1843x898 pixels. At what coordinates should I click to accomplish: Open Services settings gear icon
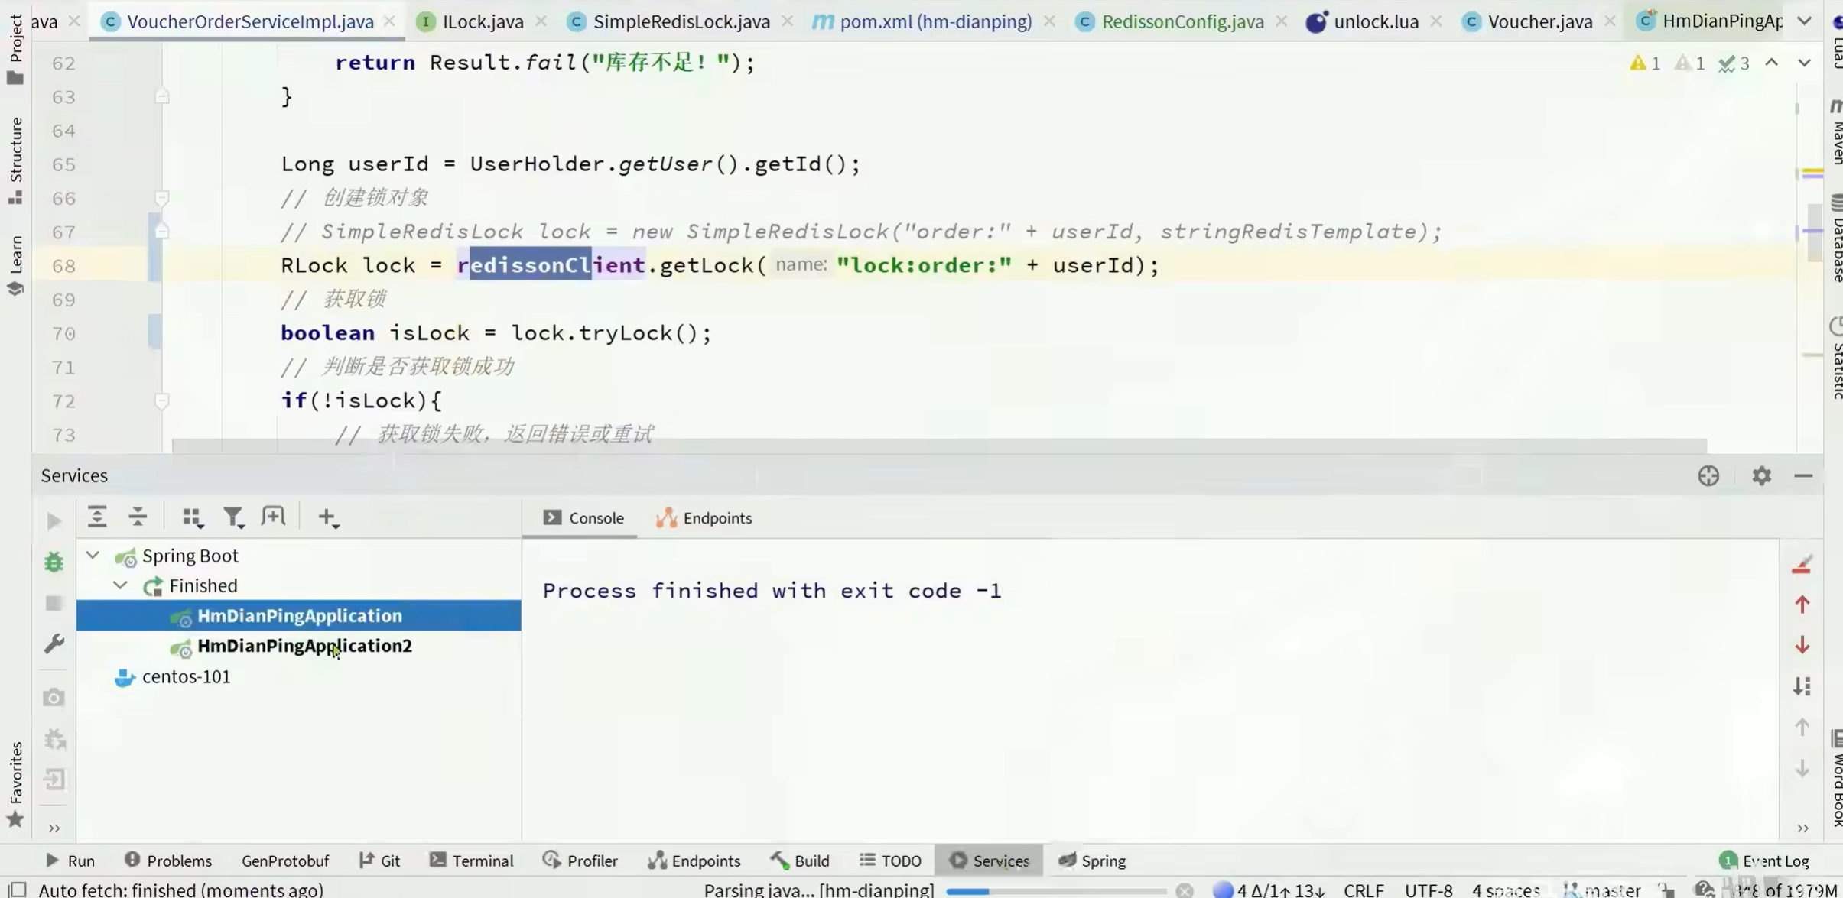point(1761,476)
